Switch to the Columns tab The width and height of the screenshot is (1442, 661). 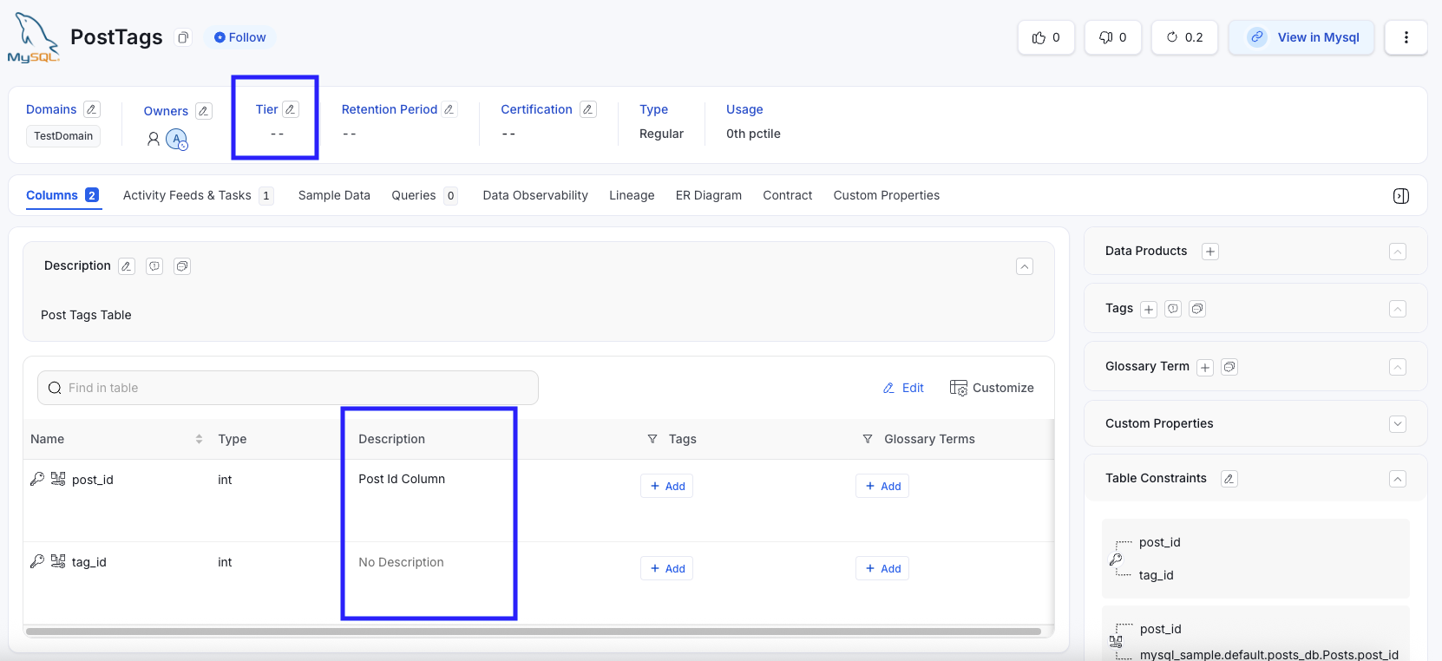pos(62,195)
